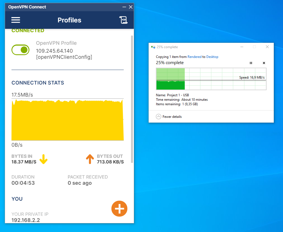Viewport: 283px width, 232px height.
Task: Click the import profile icon in header
Action: tap(123, 20)
